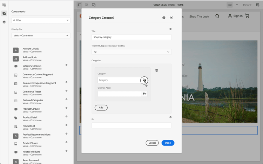
Task: Clear the components filter with X
Action: [68, 20]
